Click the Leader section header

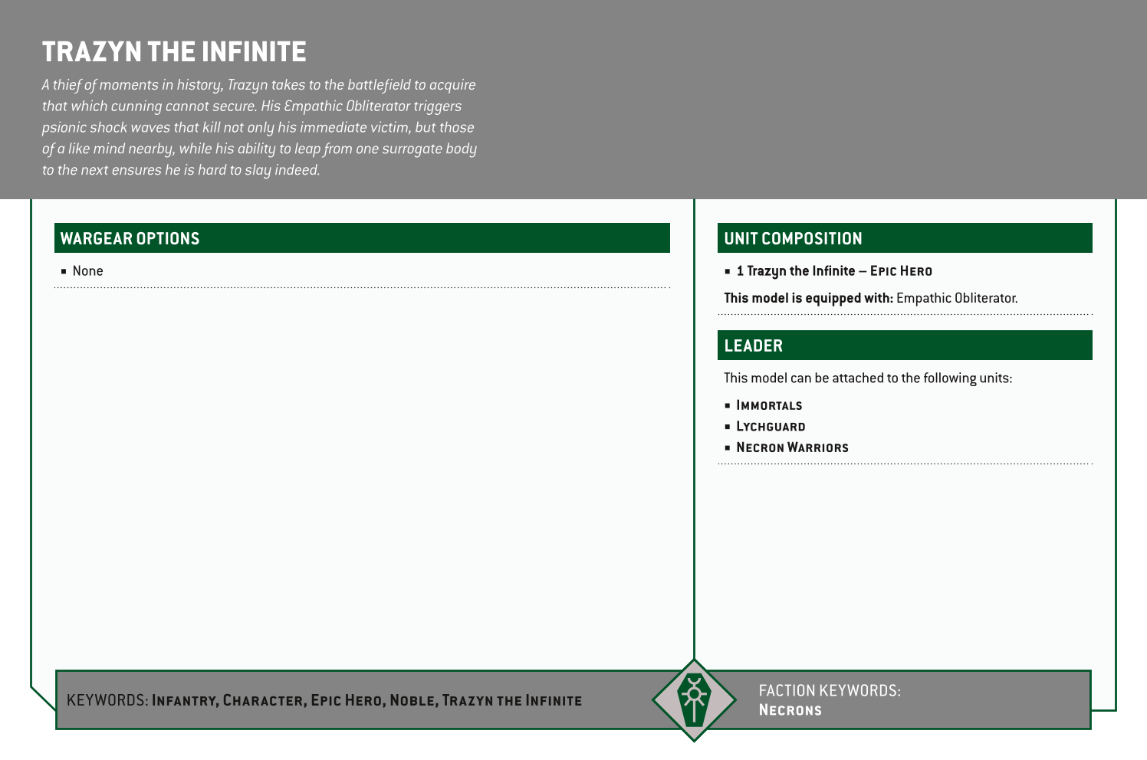[753, 346]
